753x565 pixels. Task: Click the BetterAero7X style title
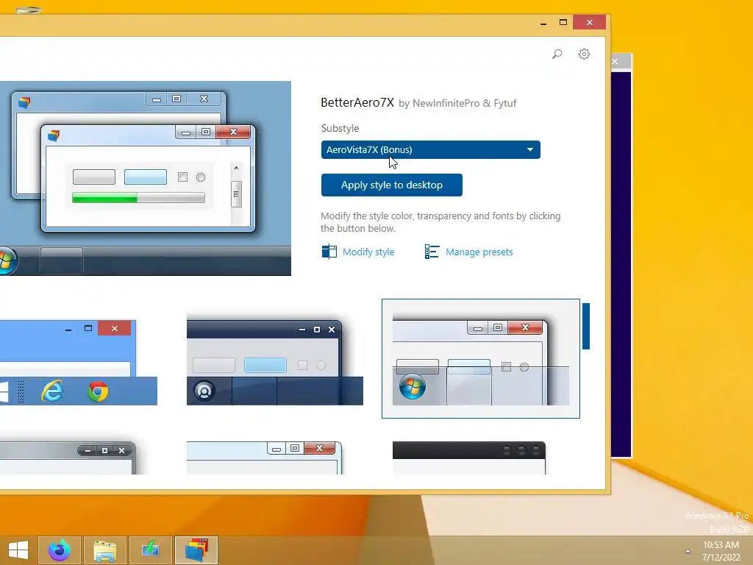(x=357, y=102)
